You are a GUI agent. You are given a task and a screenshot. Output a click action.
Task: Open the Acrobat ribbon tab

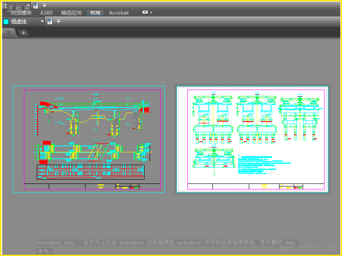(119, 13)
